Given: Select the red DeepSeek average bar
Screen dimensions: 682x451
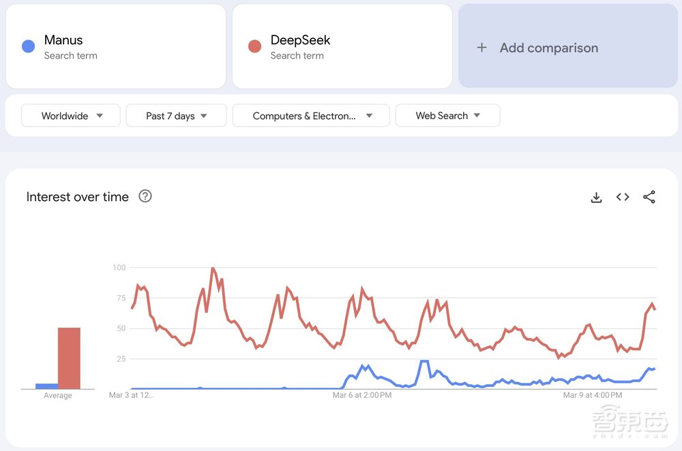Looking at the screenshot, I should click(70, 358).
